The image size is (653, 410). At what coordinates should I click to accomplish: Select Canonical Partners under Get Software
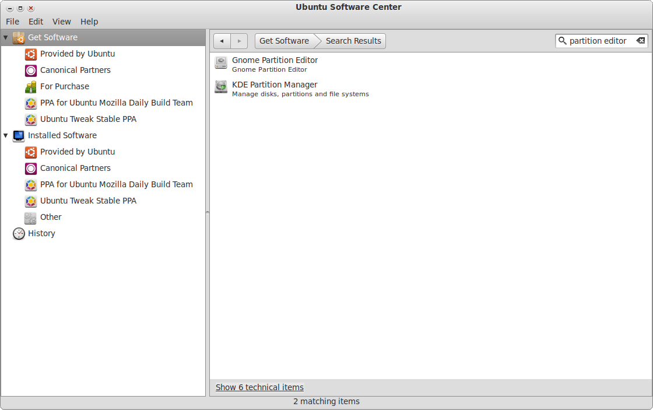point(75,70)
